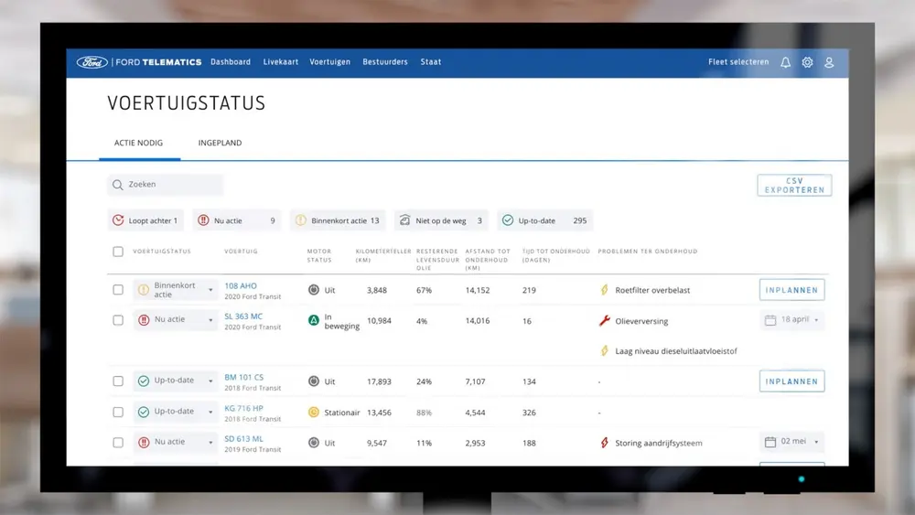Open vehicle link SL 363 MC
The height and width of the screenshot is (515, 915).
tap(243, 317)
